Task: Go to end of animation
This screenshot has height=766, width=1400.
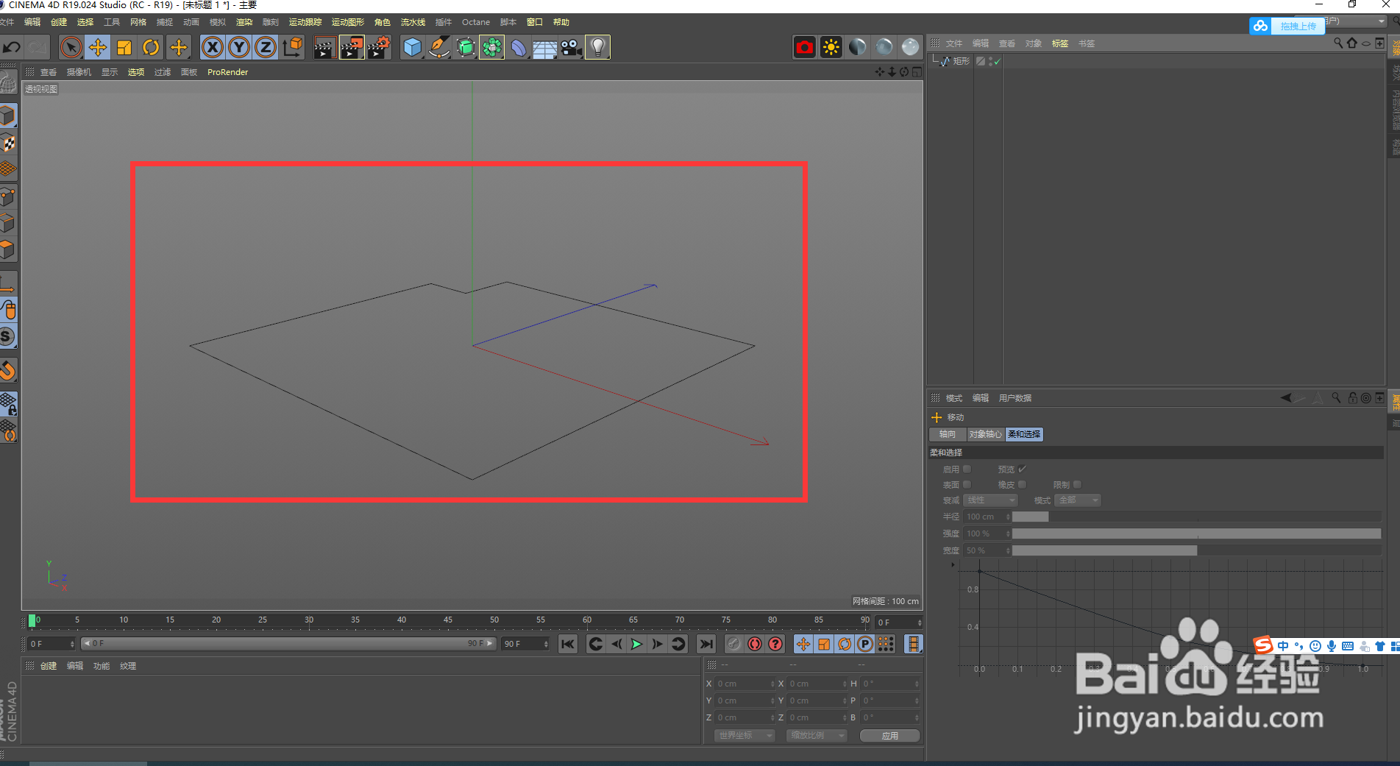Action: click(706, 644)
